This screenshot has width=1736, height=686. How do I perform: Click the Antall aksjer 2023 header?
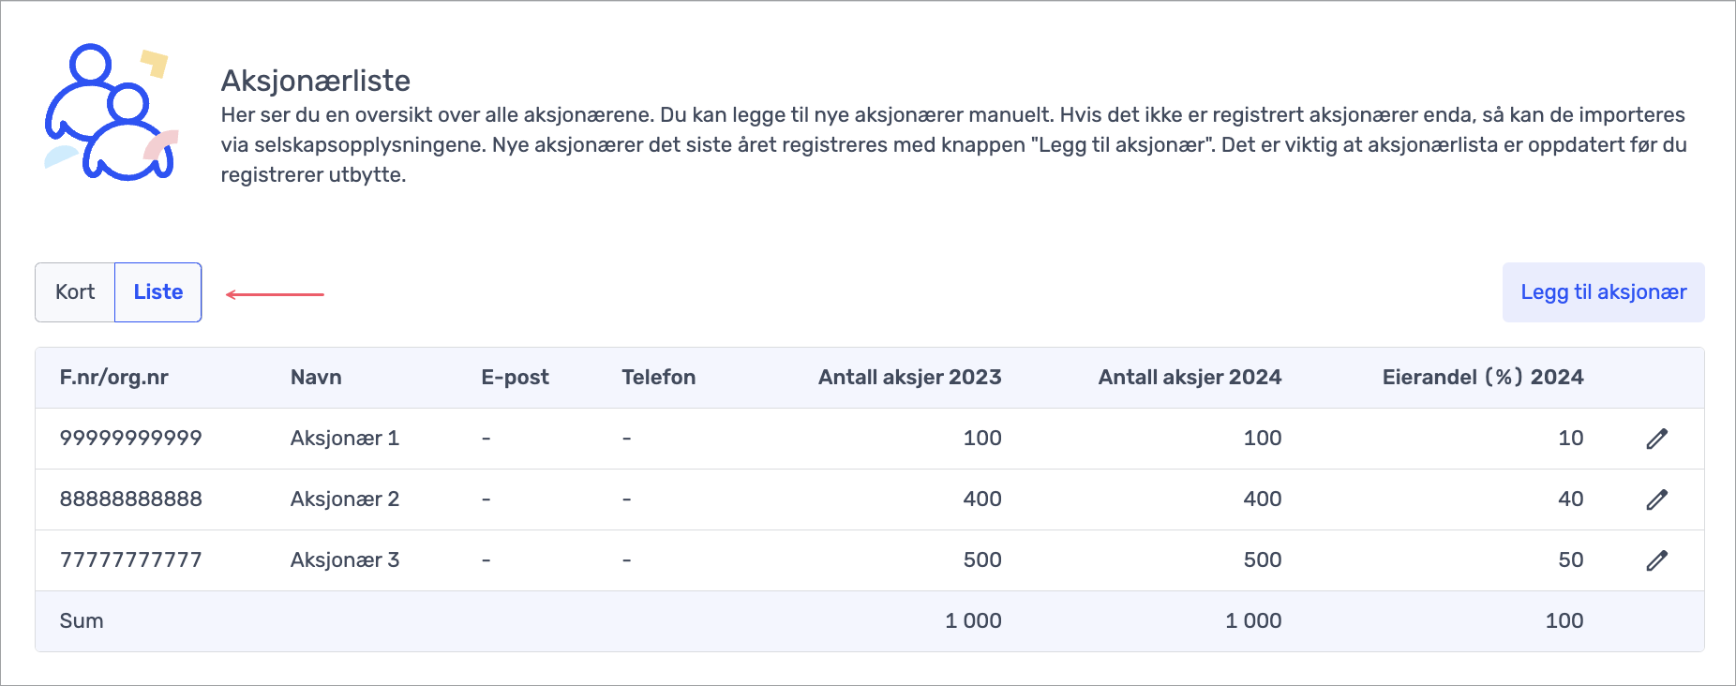[x=909, y=378]
